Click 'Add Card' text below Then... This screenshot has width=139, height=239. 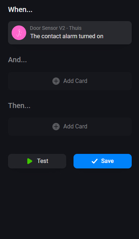point(75,126)
